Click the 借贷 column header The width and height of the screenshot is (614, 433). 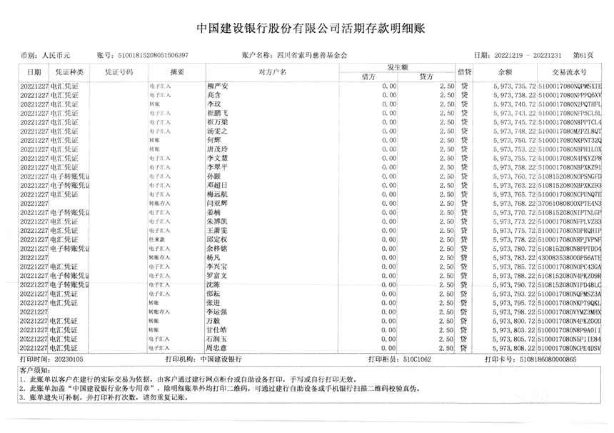(464, 72)
